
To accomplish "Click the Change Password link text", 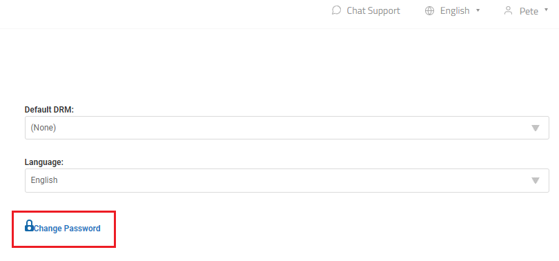I will click(x=67, y=229).
